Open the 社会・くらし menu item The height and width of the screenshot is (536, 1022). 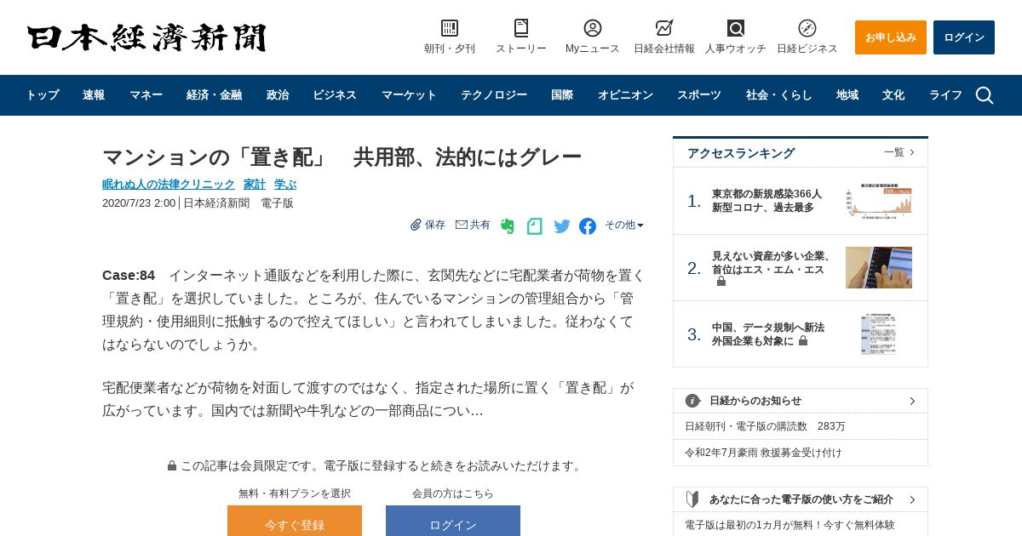tap(779, 95)
